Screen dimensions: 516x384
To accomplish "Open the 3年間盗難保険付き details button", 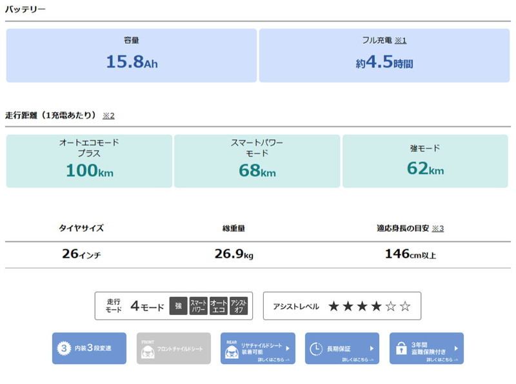I will pos(426,349).
